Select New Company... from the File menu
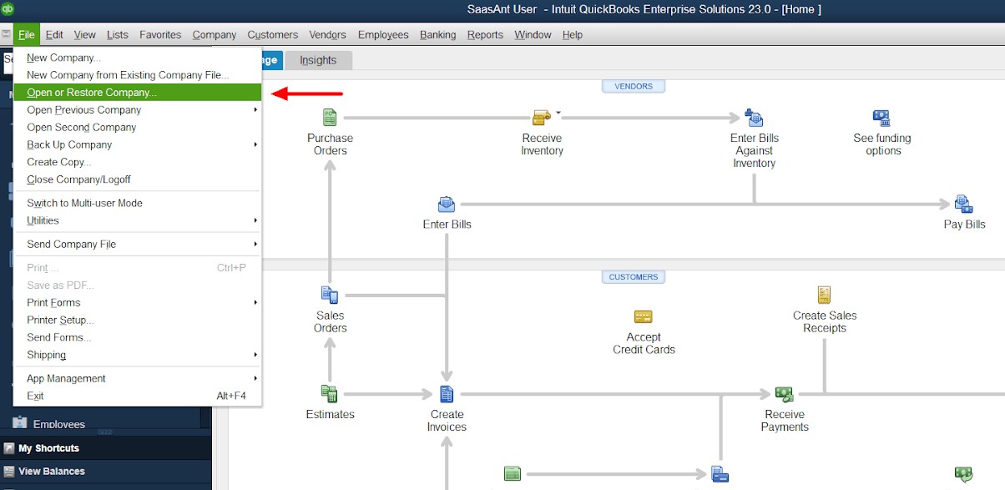The width and height of the screenshot is (1005, 490). (138, 58)
